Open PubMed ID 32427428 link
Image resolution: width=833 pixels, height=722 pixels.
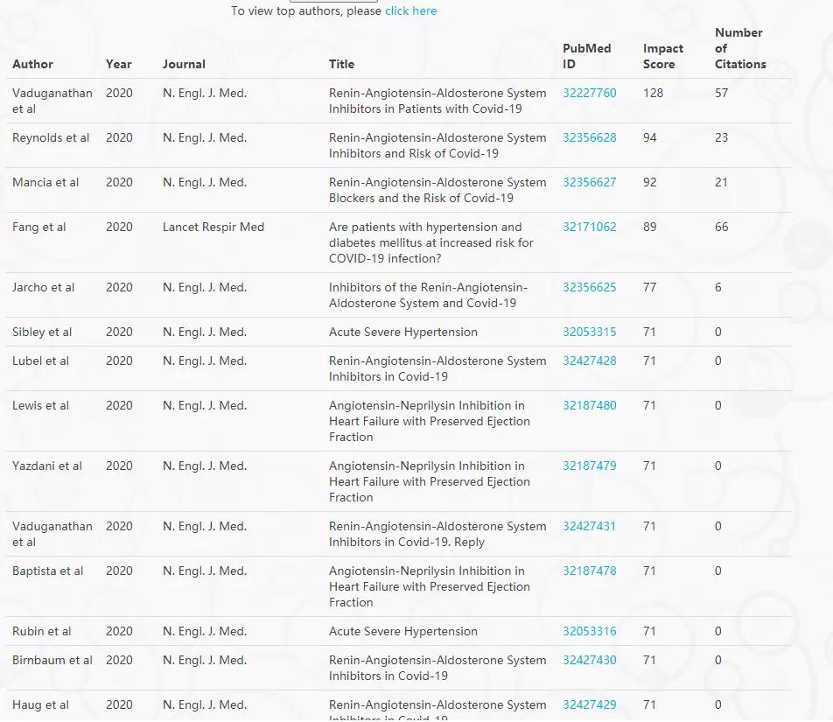coord(589,361)
